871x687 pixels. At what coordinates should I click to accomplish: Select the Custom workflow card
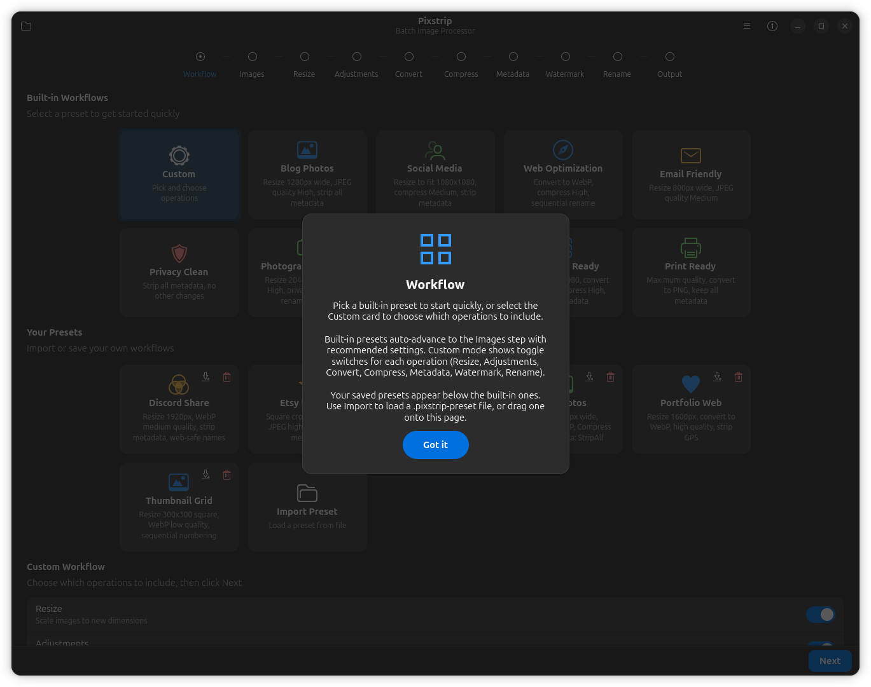179,175
